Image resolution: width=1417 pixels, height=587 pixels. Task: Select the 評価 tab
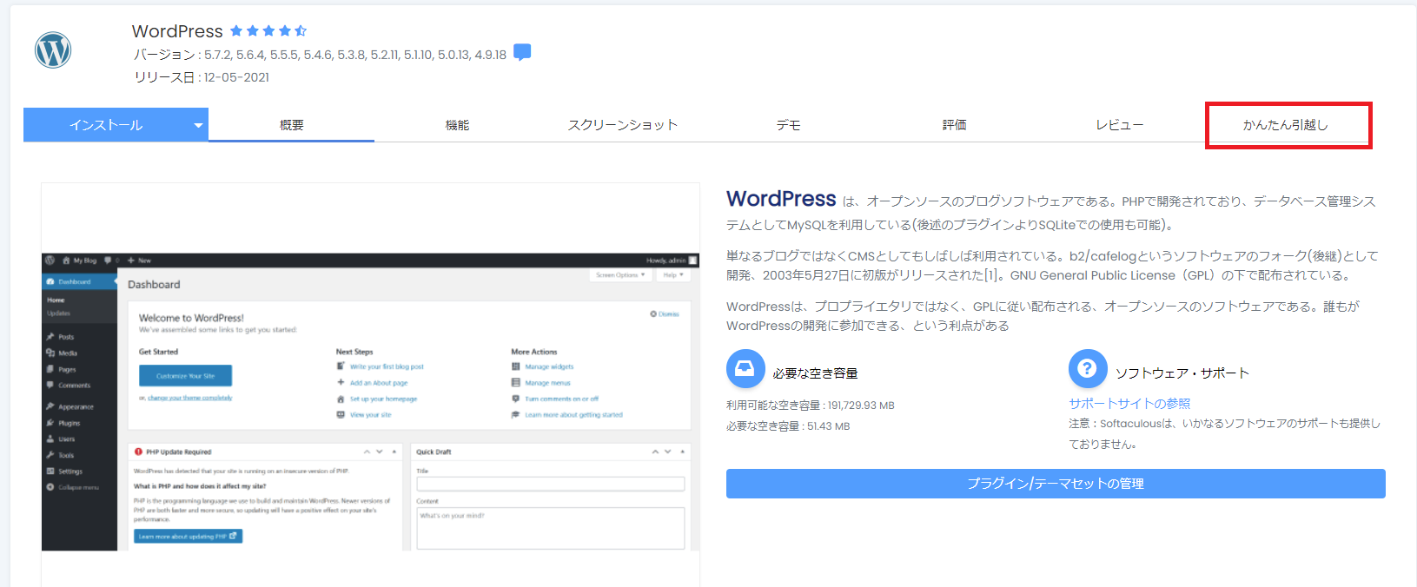point(955,125)
